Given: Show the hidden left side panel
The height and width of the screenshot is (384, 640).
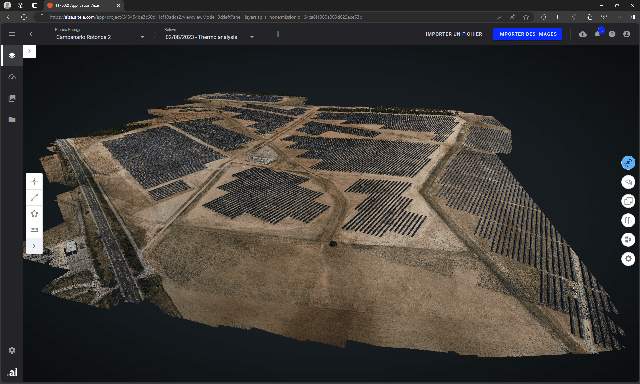Looking at the screenshot, I should pyautogui.click(x=30, y=51).
